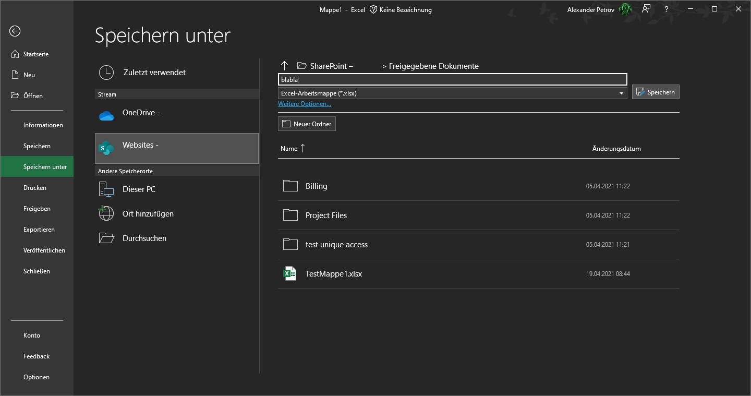Open the Project Files folder
Image resolution: width=751 pixels, height=396 pixels.
479,215
